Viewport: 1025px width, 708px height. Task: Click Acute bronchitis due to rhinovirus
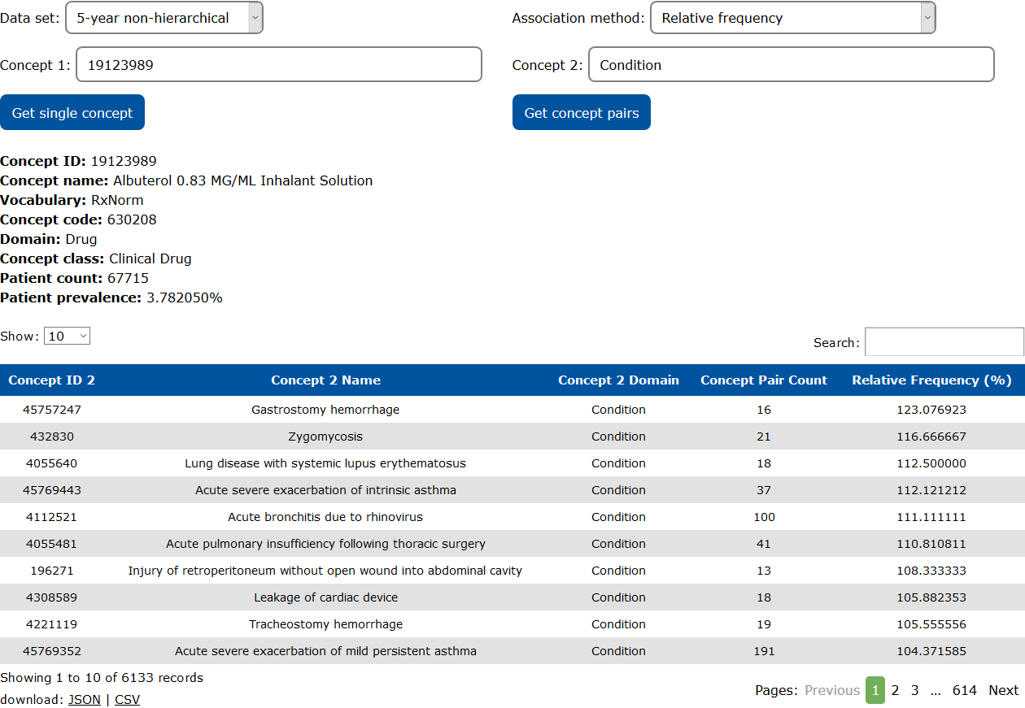tap(325, 517)
